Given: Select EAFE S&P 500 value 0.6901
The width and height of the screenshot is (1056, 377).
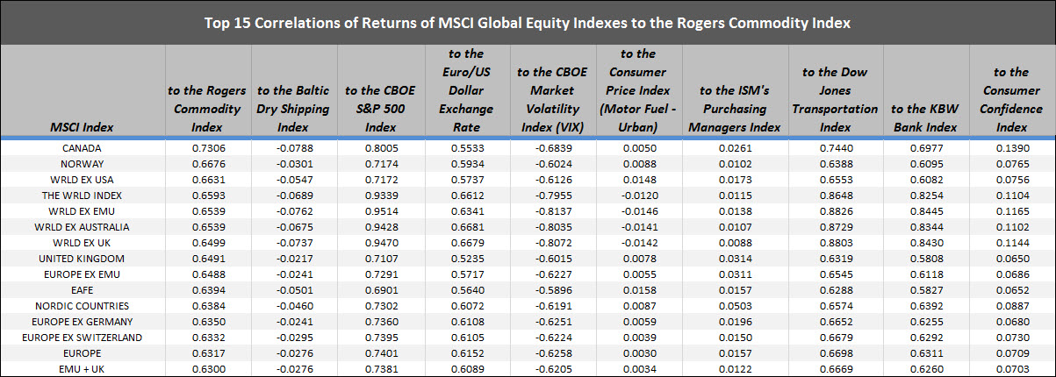Looking at the screenshot, I should [380, 290].
